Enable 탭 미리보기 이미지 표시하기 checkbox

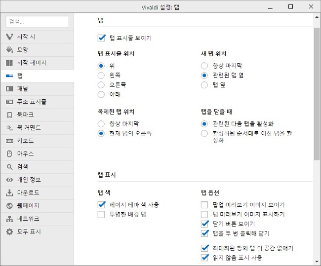point(204,214)
